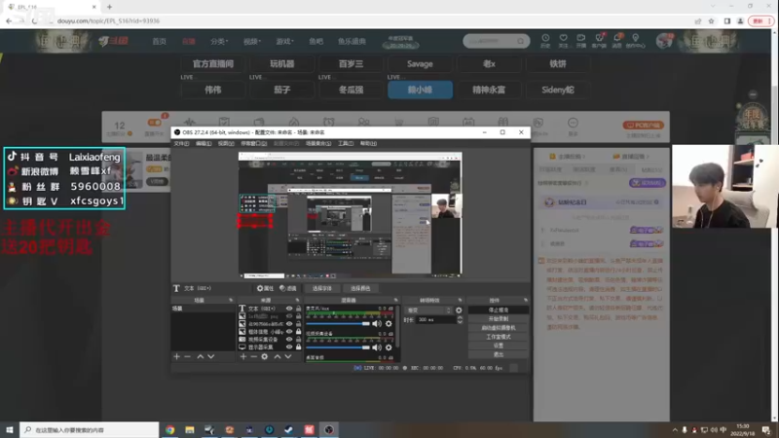Open OBS 设置 button in controls
The height and width of the screenshot is (438, 779).
coord(499,346)
